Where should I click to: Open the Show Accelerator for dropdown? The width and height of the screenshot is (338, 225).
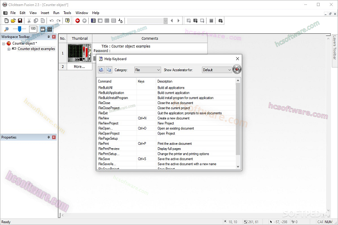click(x=216, y=70)
